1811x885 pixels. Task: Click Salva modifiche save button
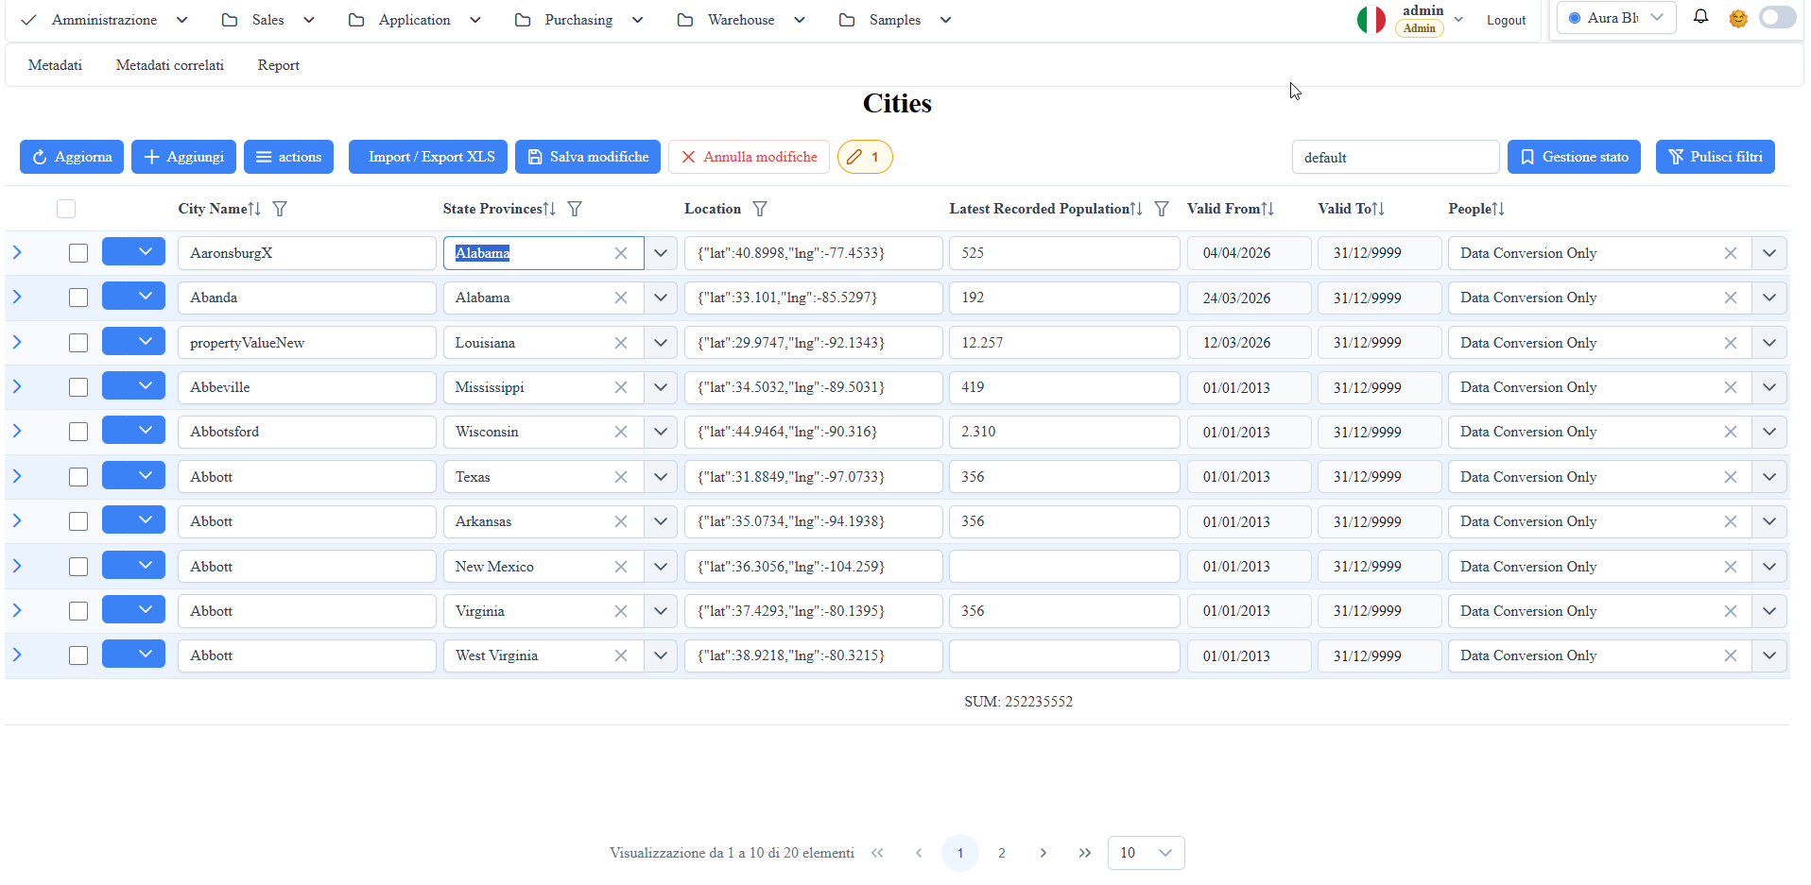coord(588,157)
